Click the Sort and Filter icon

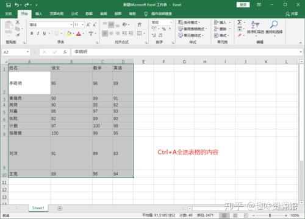[x=255, y=24]
